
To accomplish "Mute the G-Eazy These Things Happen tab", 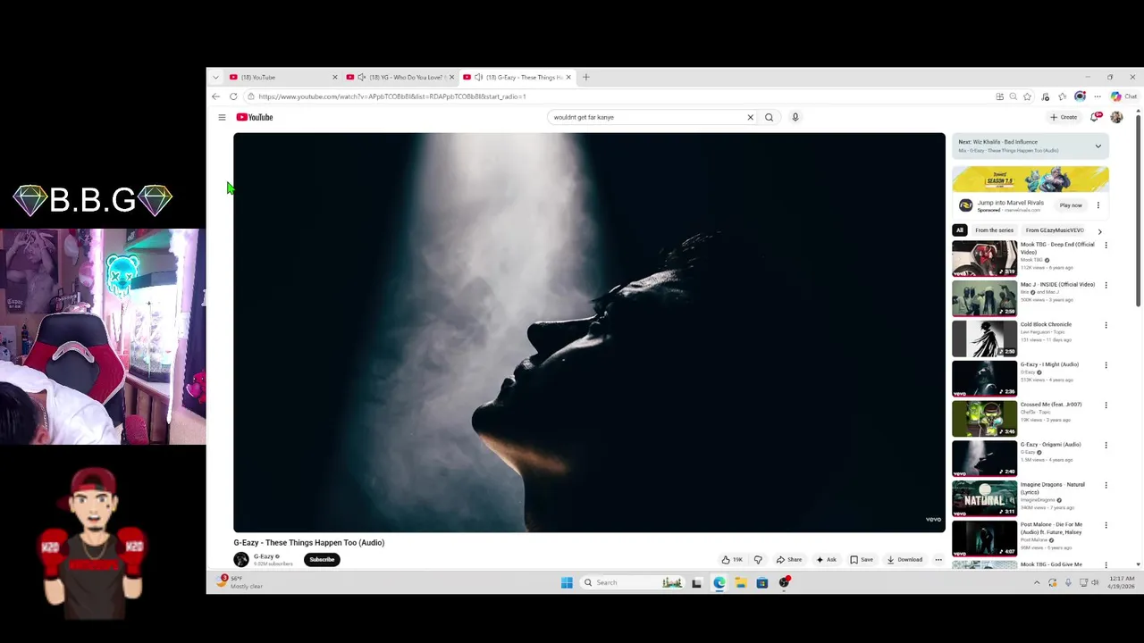I will (x=478, y=77).
